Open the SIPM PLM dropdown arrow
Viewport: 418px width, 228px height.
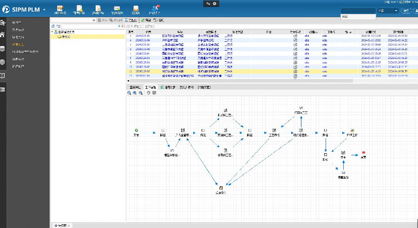coord(44,10)
